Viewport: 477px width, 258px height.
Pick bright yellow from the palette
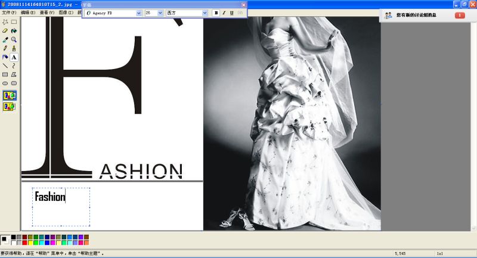[30, 243]
